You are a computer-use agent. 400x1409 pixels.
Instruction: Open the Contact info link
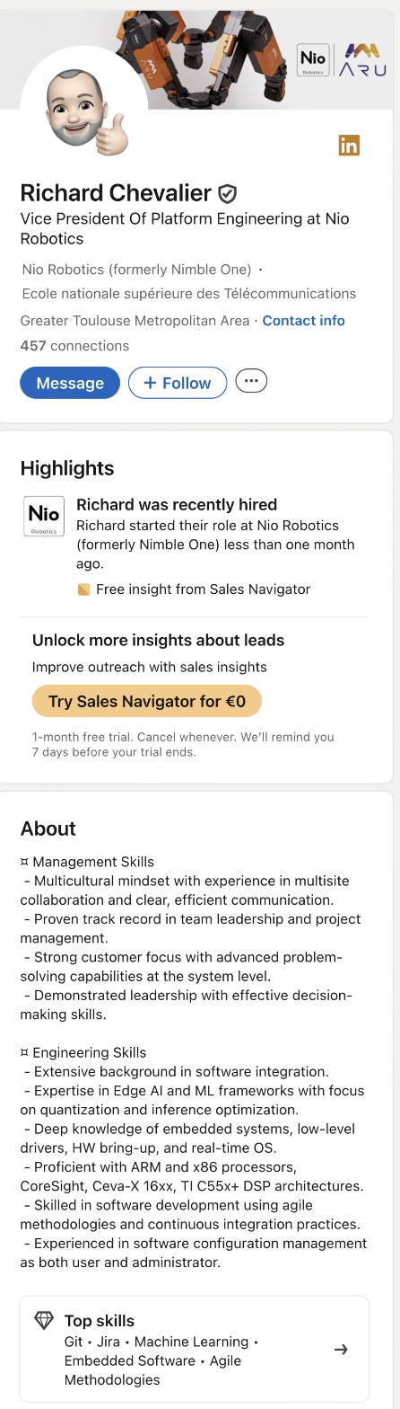click(303, 321)
